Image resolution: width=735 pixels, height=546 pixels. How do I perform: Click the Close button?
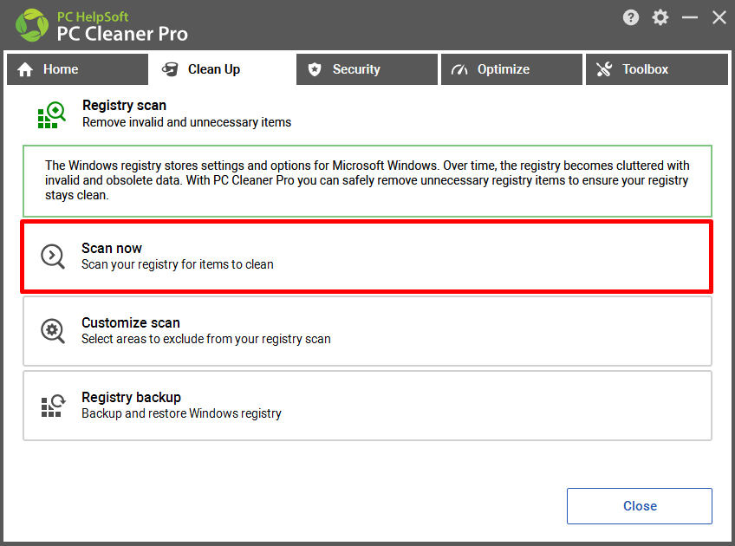[x=640, y=505]
